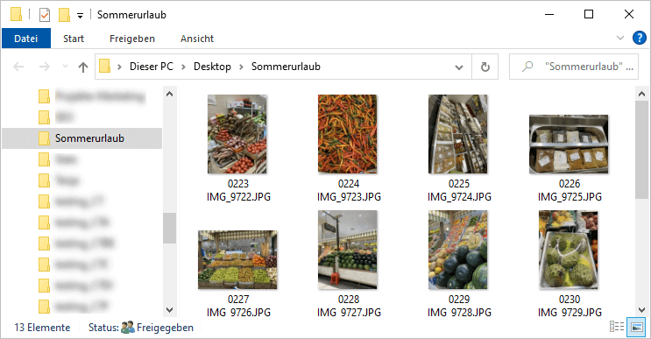Click file list scroll up arrow
Viewport: 651px width, 339px height.
click(x=641, y=95)
